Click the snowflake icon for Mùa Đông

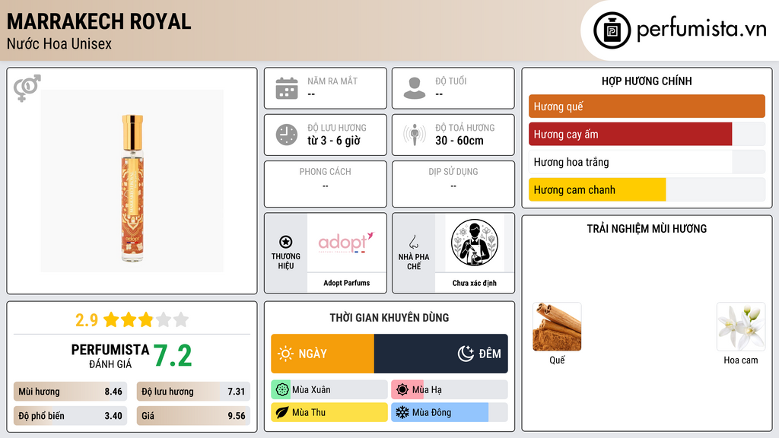(x=402, y=412)
